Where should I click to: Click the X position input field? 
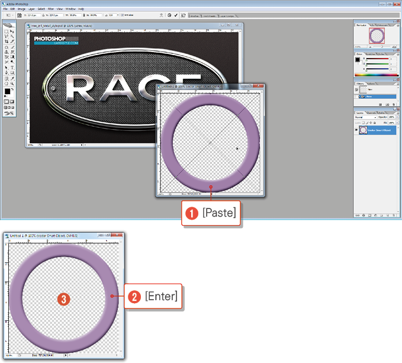(33, 15)
